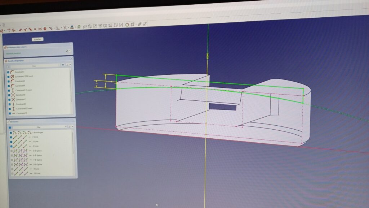
Task: Toggle constraint visibility eye icon
Action: [x=63, y=65]
